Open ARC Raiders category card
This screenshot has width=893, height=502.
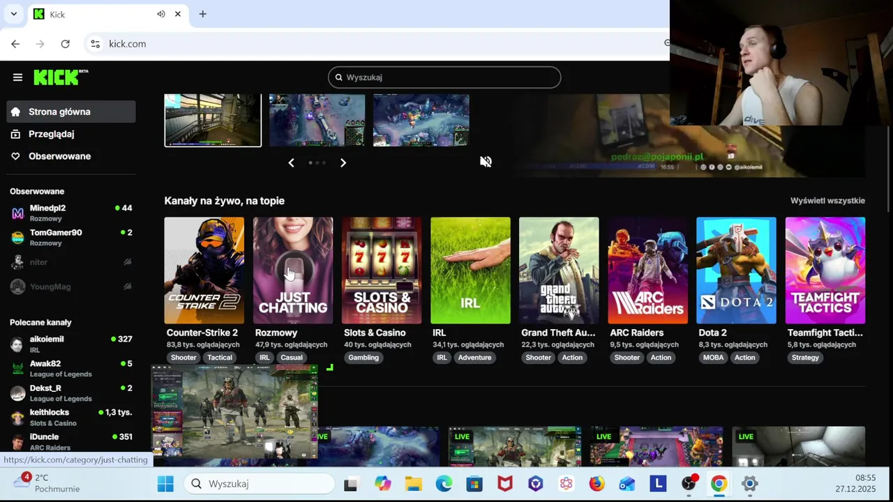coord(647,271)
